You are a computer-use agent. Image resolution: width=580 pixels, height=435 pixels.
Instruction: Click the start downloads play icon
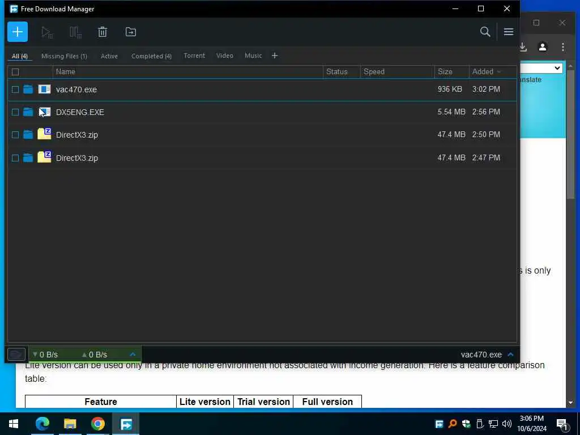point(47,32)
